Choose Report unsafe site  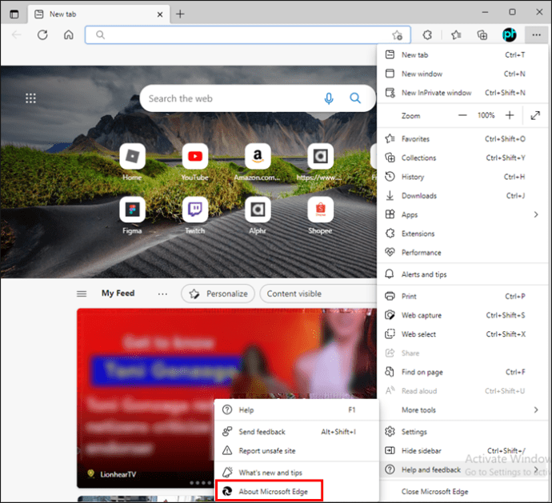coord(297,451)
